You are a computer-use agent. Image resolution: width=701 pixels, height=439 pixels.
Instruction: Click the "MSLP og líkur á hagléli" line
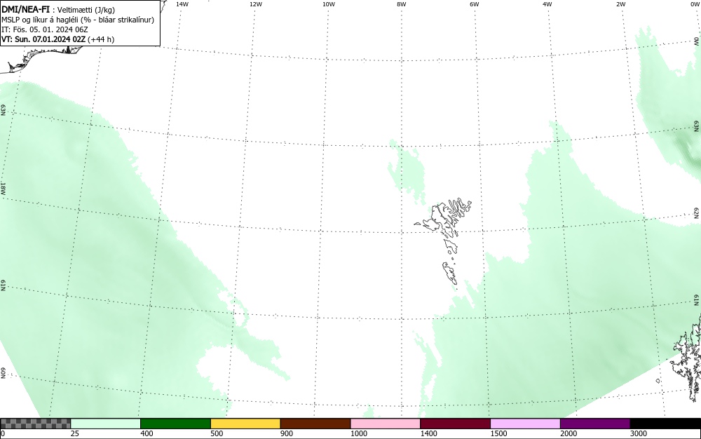(x=40, y=20)
